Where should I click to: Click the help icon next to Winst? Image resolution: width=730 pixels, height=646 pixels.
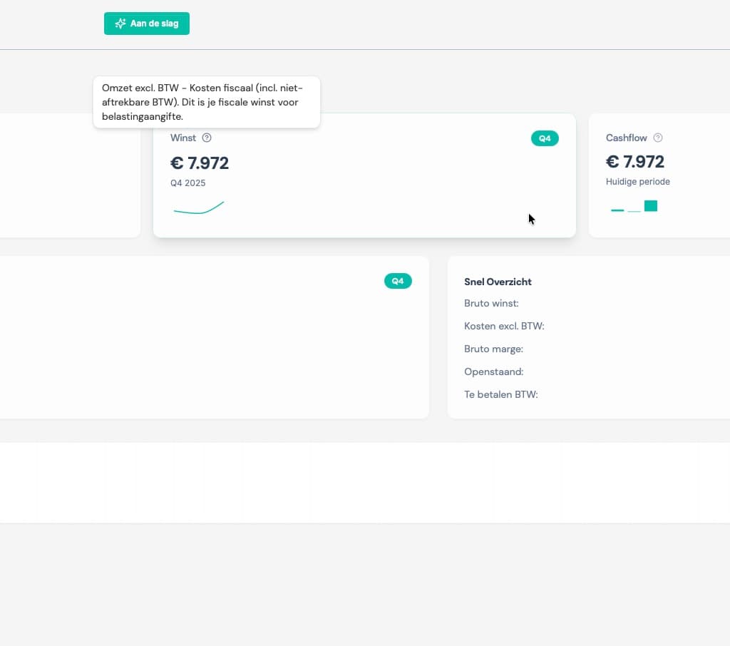click(207, 138)
